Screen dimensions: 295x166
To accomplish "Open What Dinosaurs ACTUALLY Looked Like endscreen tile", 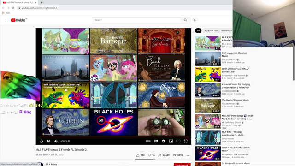I will (66, 95).
